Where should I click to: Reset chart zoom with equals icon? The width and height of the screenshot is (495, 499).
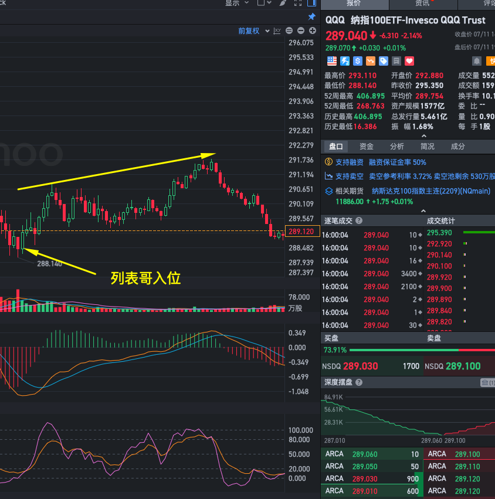(289, 30)
